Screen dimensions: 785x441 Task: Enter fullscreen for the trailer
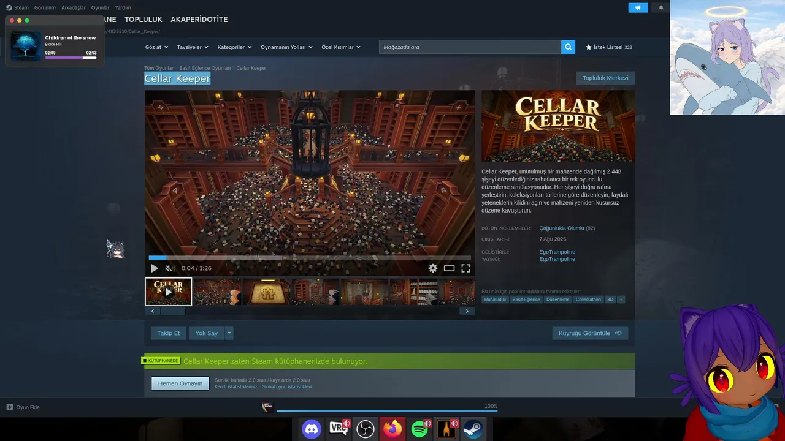[x=465, y=268]
